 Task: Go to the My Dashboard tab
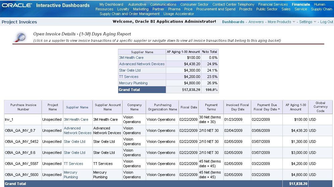[111, 4]
